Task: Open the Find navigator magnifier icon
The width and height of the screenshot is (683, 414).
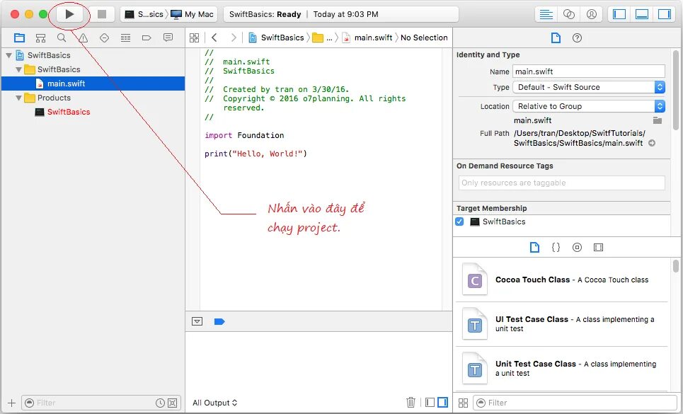Action: coord(62,38)
